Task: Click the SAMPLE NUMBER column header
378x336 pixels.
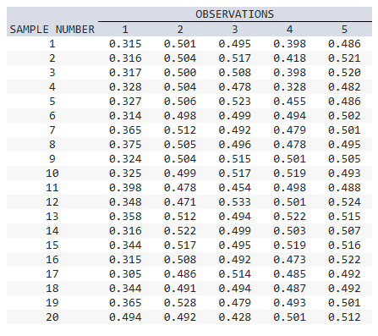Action: tap(52, 30)
